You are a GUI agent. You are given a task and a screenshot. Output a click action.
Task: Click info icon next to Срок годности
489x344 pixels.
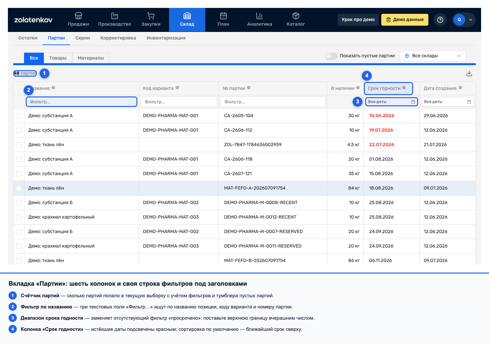(404, 88)
